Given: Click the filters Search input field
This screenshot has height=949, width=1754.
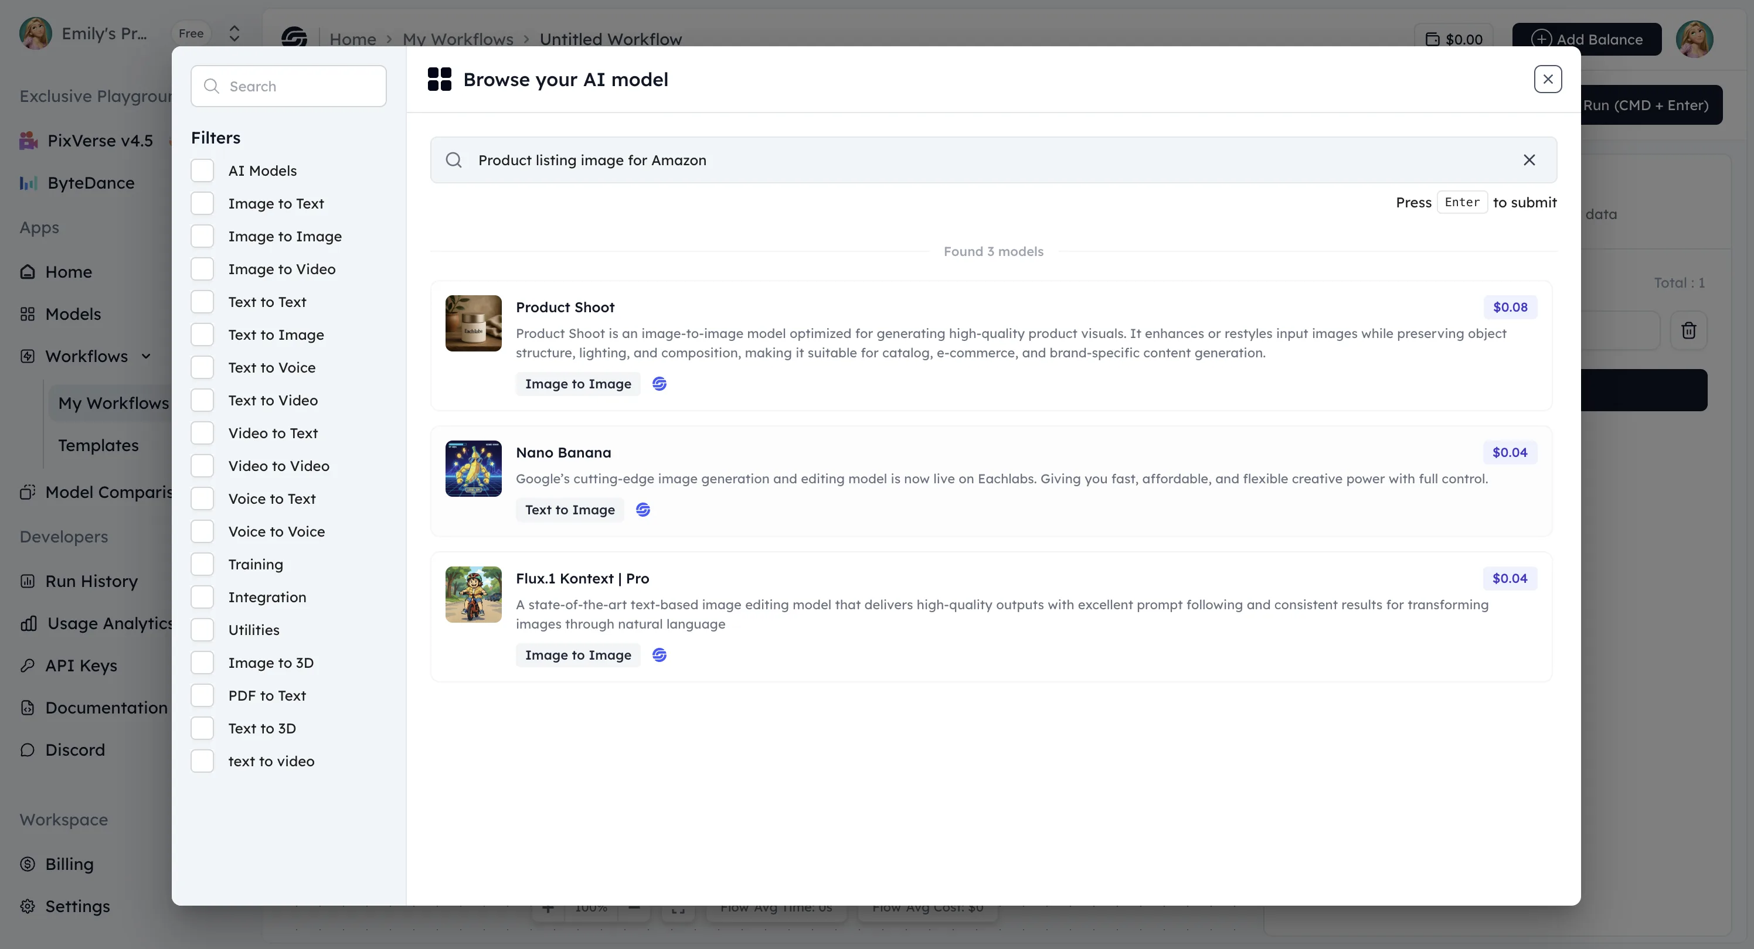Looking at the screenshot, I should [288, 86].
